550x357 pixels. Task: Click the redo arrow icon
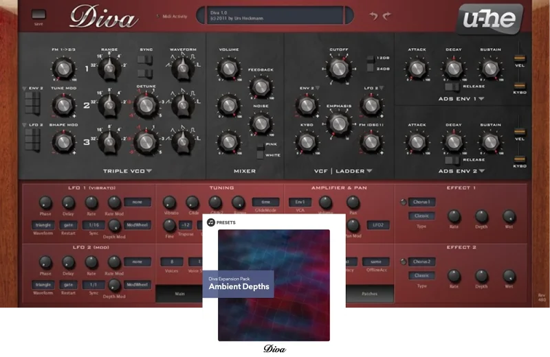tap(386, 15)
